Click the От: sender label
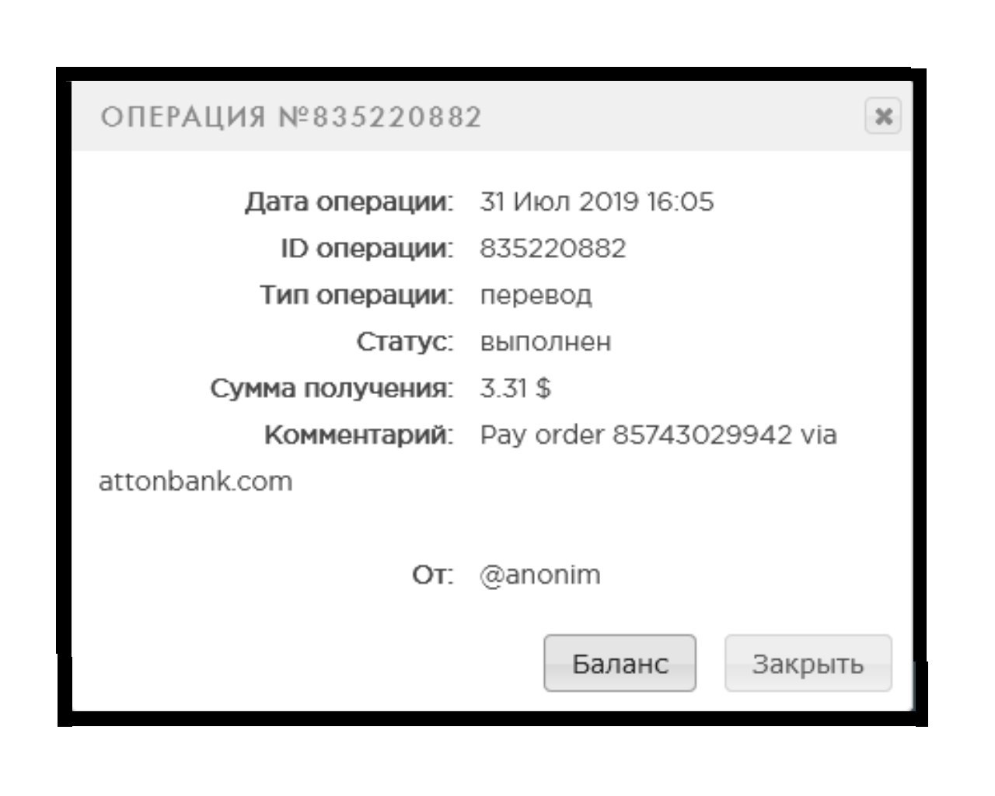This screenshot has height=796, width=995. [x=431, y=575]
